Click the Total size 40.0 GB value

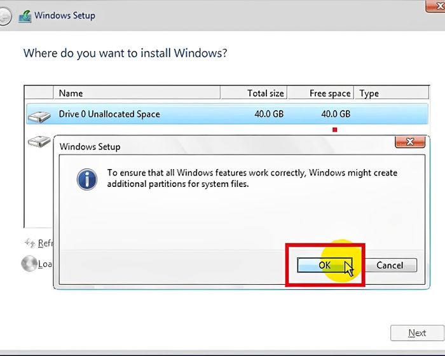coord(269,114)
